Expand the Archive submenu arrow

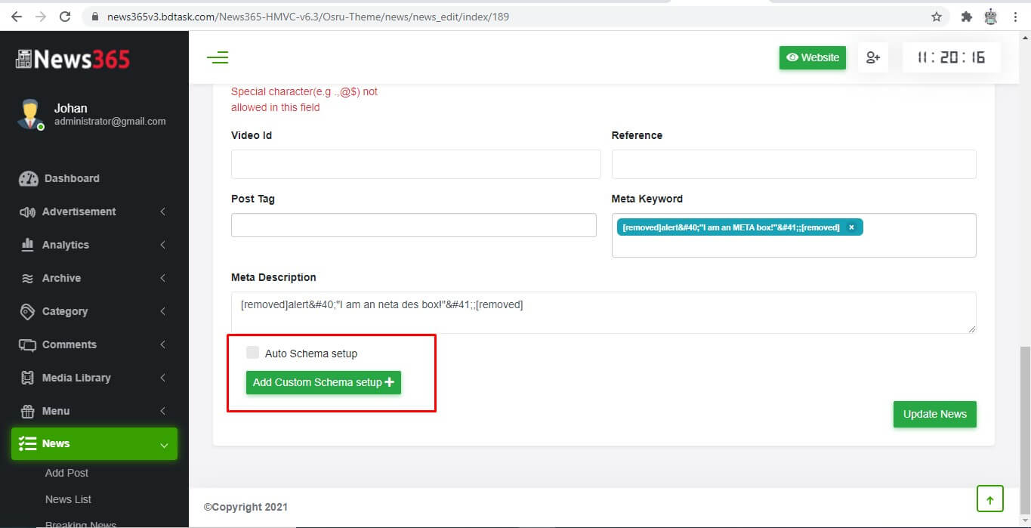(x=162, y=278)
